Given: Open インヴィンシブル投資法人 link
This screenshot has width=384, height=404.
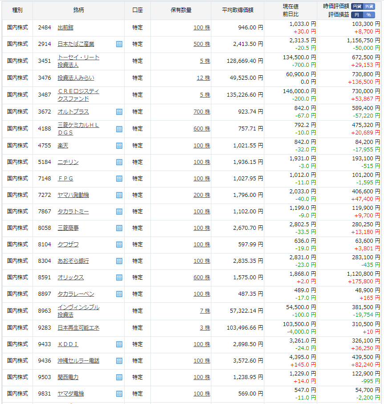Looking at the screenshot, I should pyautogui.click(x=78, y=311).
